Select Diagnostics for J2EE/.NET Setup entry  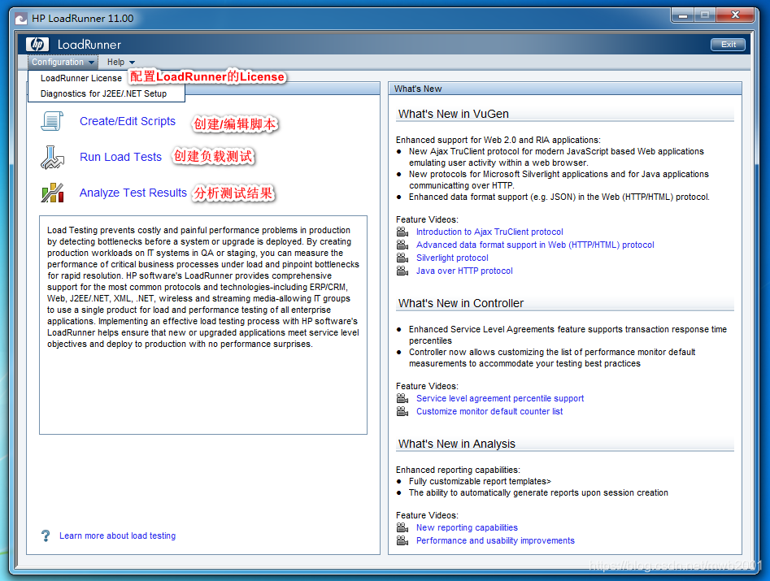tap(103, 93)
